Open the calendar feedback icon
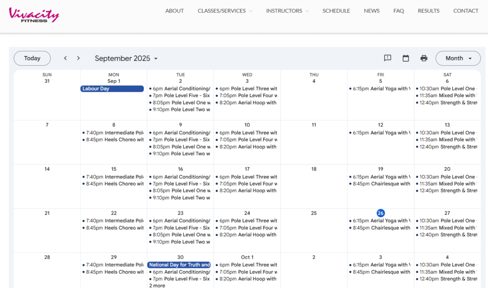The image size is (488, 288). pyautogui.click(x=387, y=58)
